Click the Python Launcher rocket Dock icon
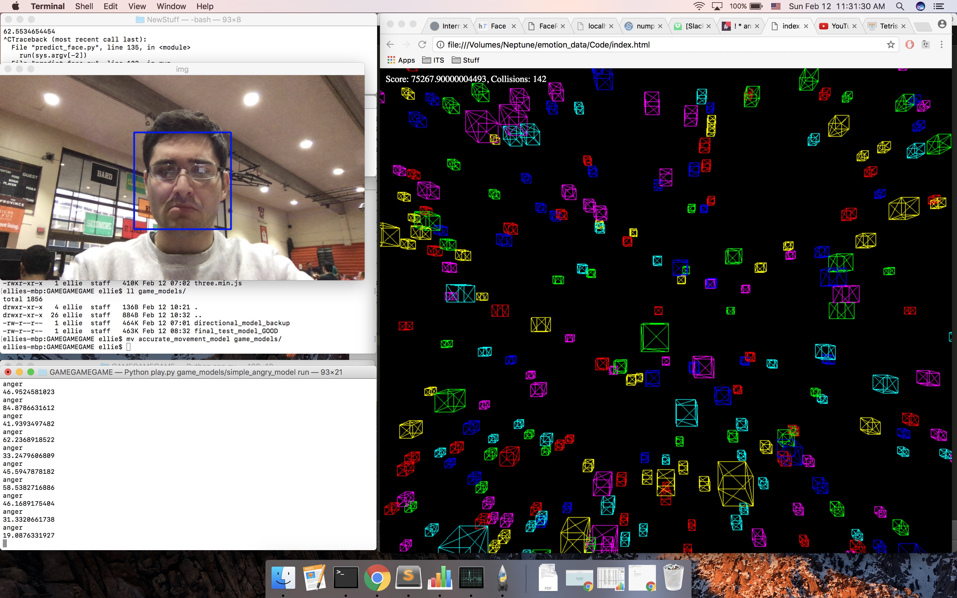This screenshot has width=957, height=598. coord(502,577)
